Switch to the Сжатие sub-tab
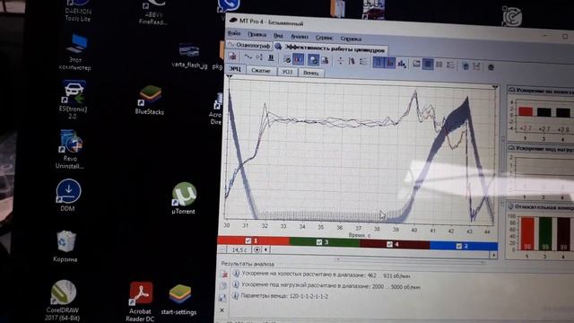 [x=261, y=70]
